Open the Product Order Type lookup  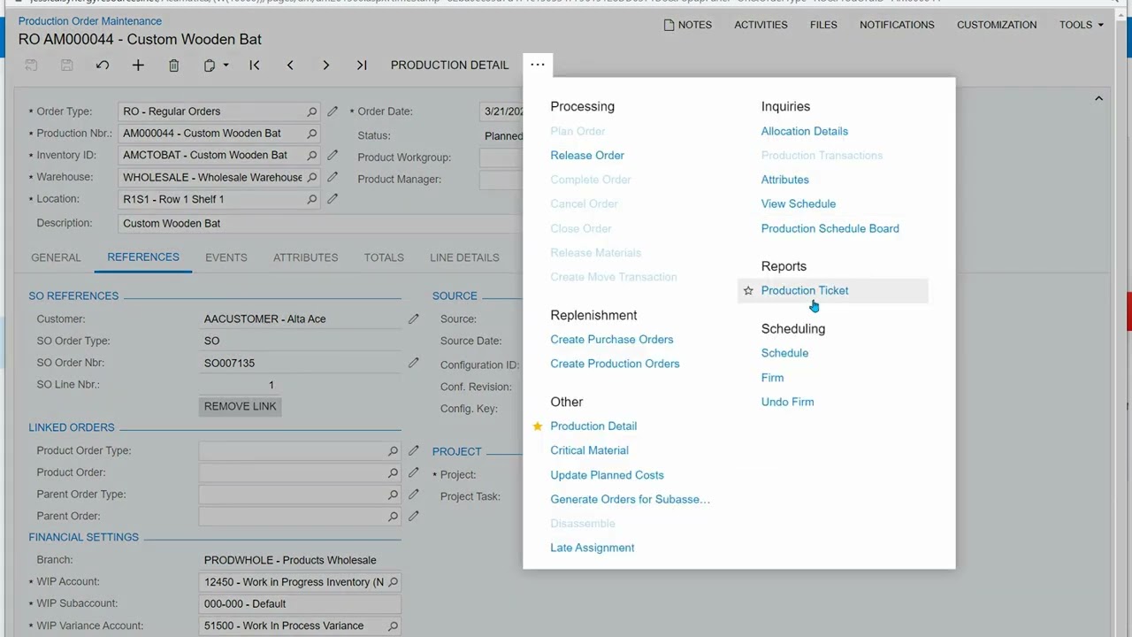[x=393, y=450]
